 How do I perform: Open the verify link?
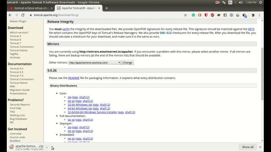coord(66,29)
